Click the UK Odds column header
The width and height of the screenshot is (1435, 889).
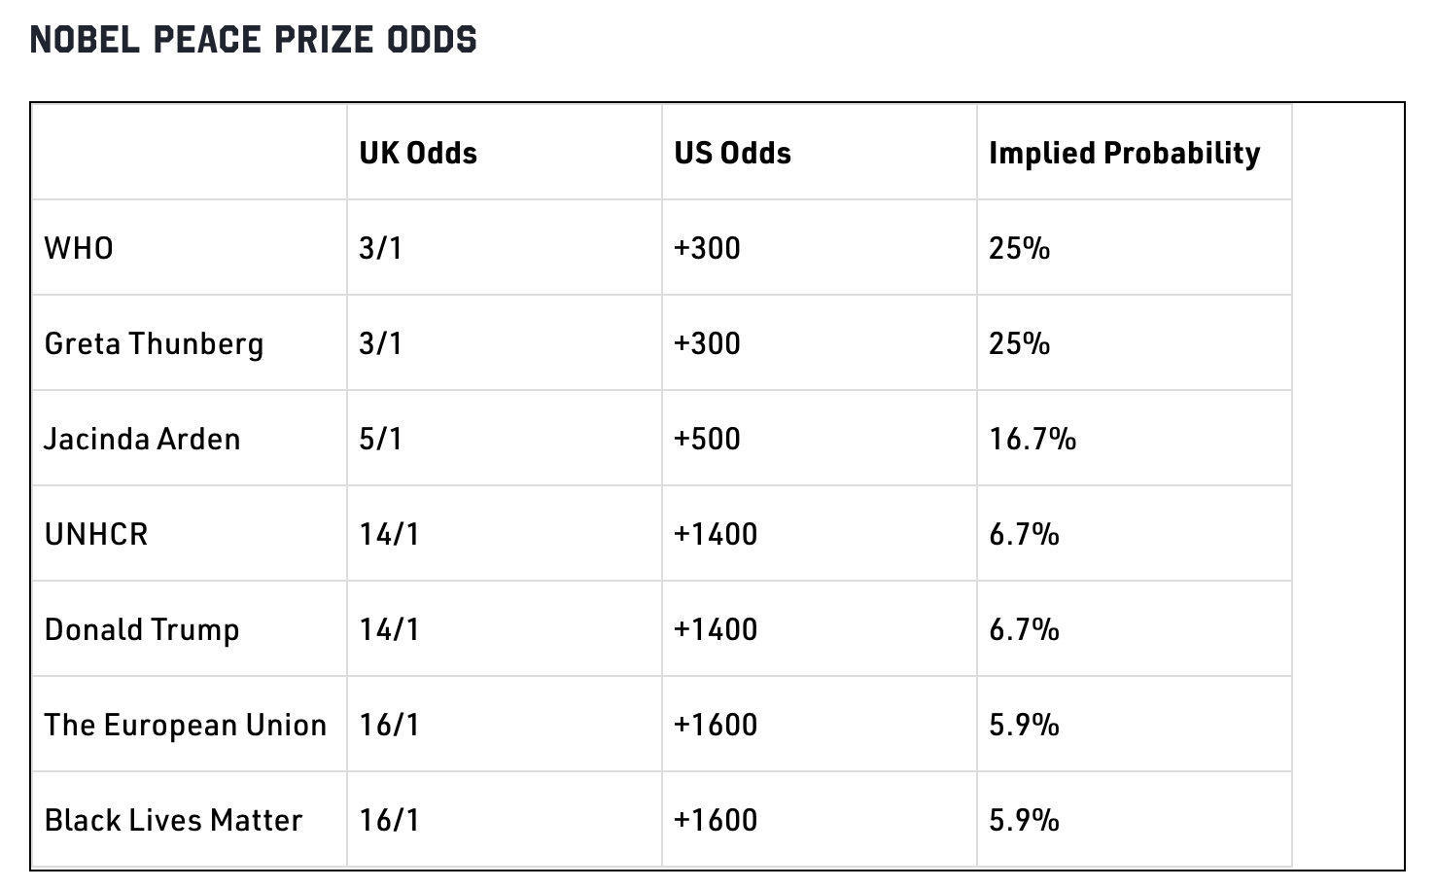click(418, 153)
